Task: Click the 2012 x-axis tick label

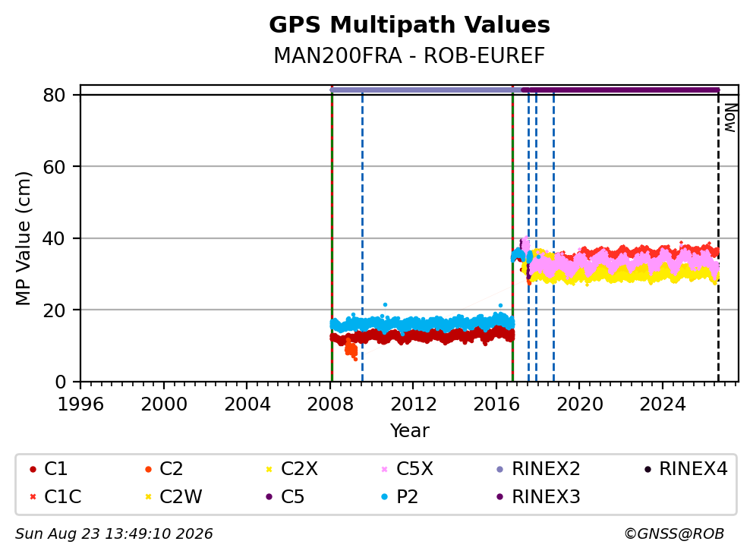Action: pyautogui.click(x=414, y=404)
